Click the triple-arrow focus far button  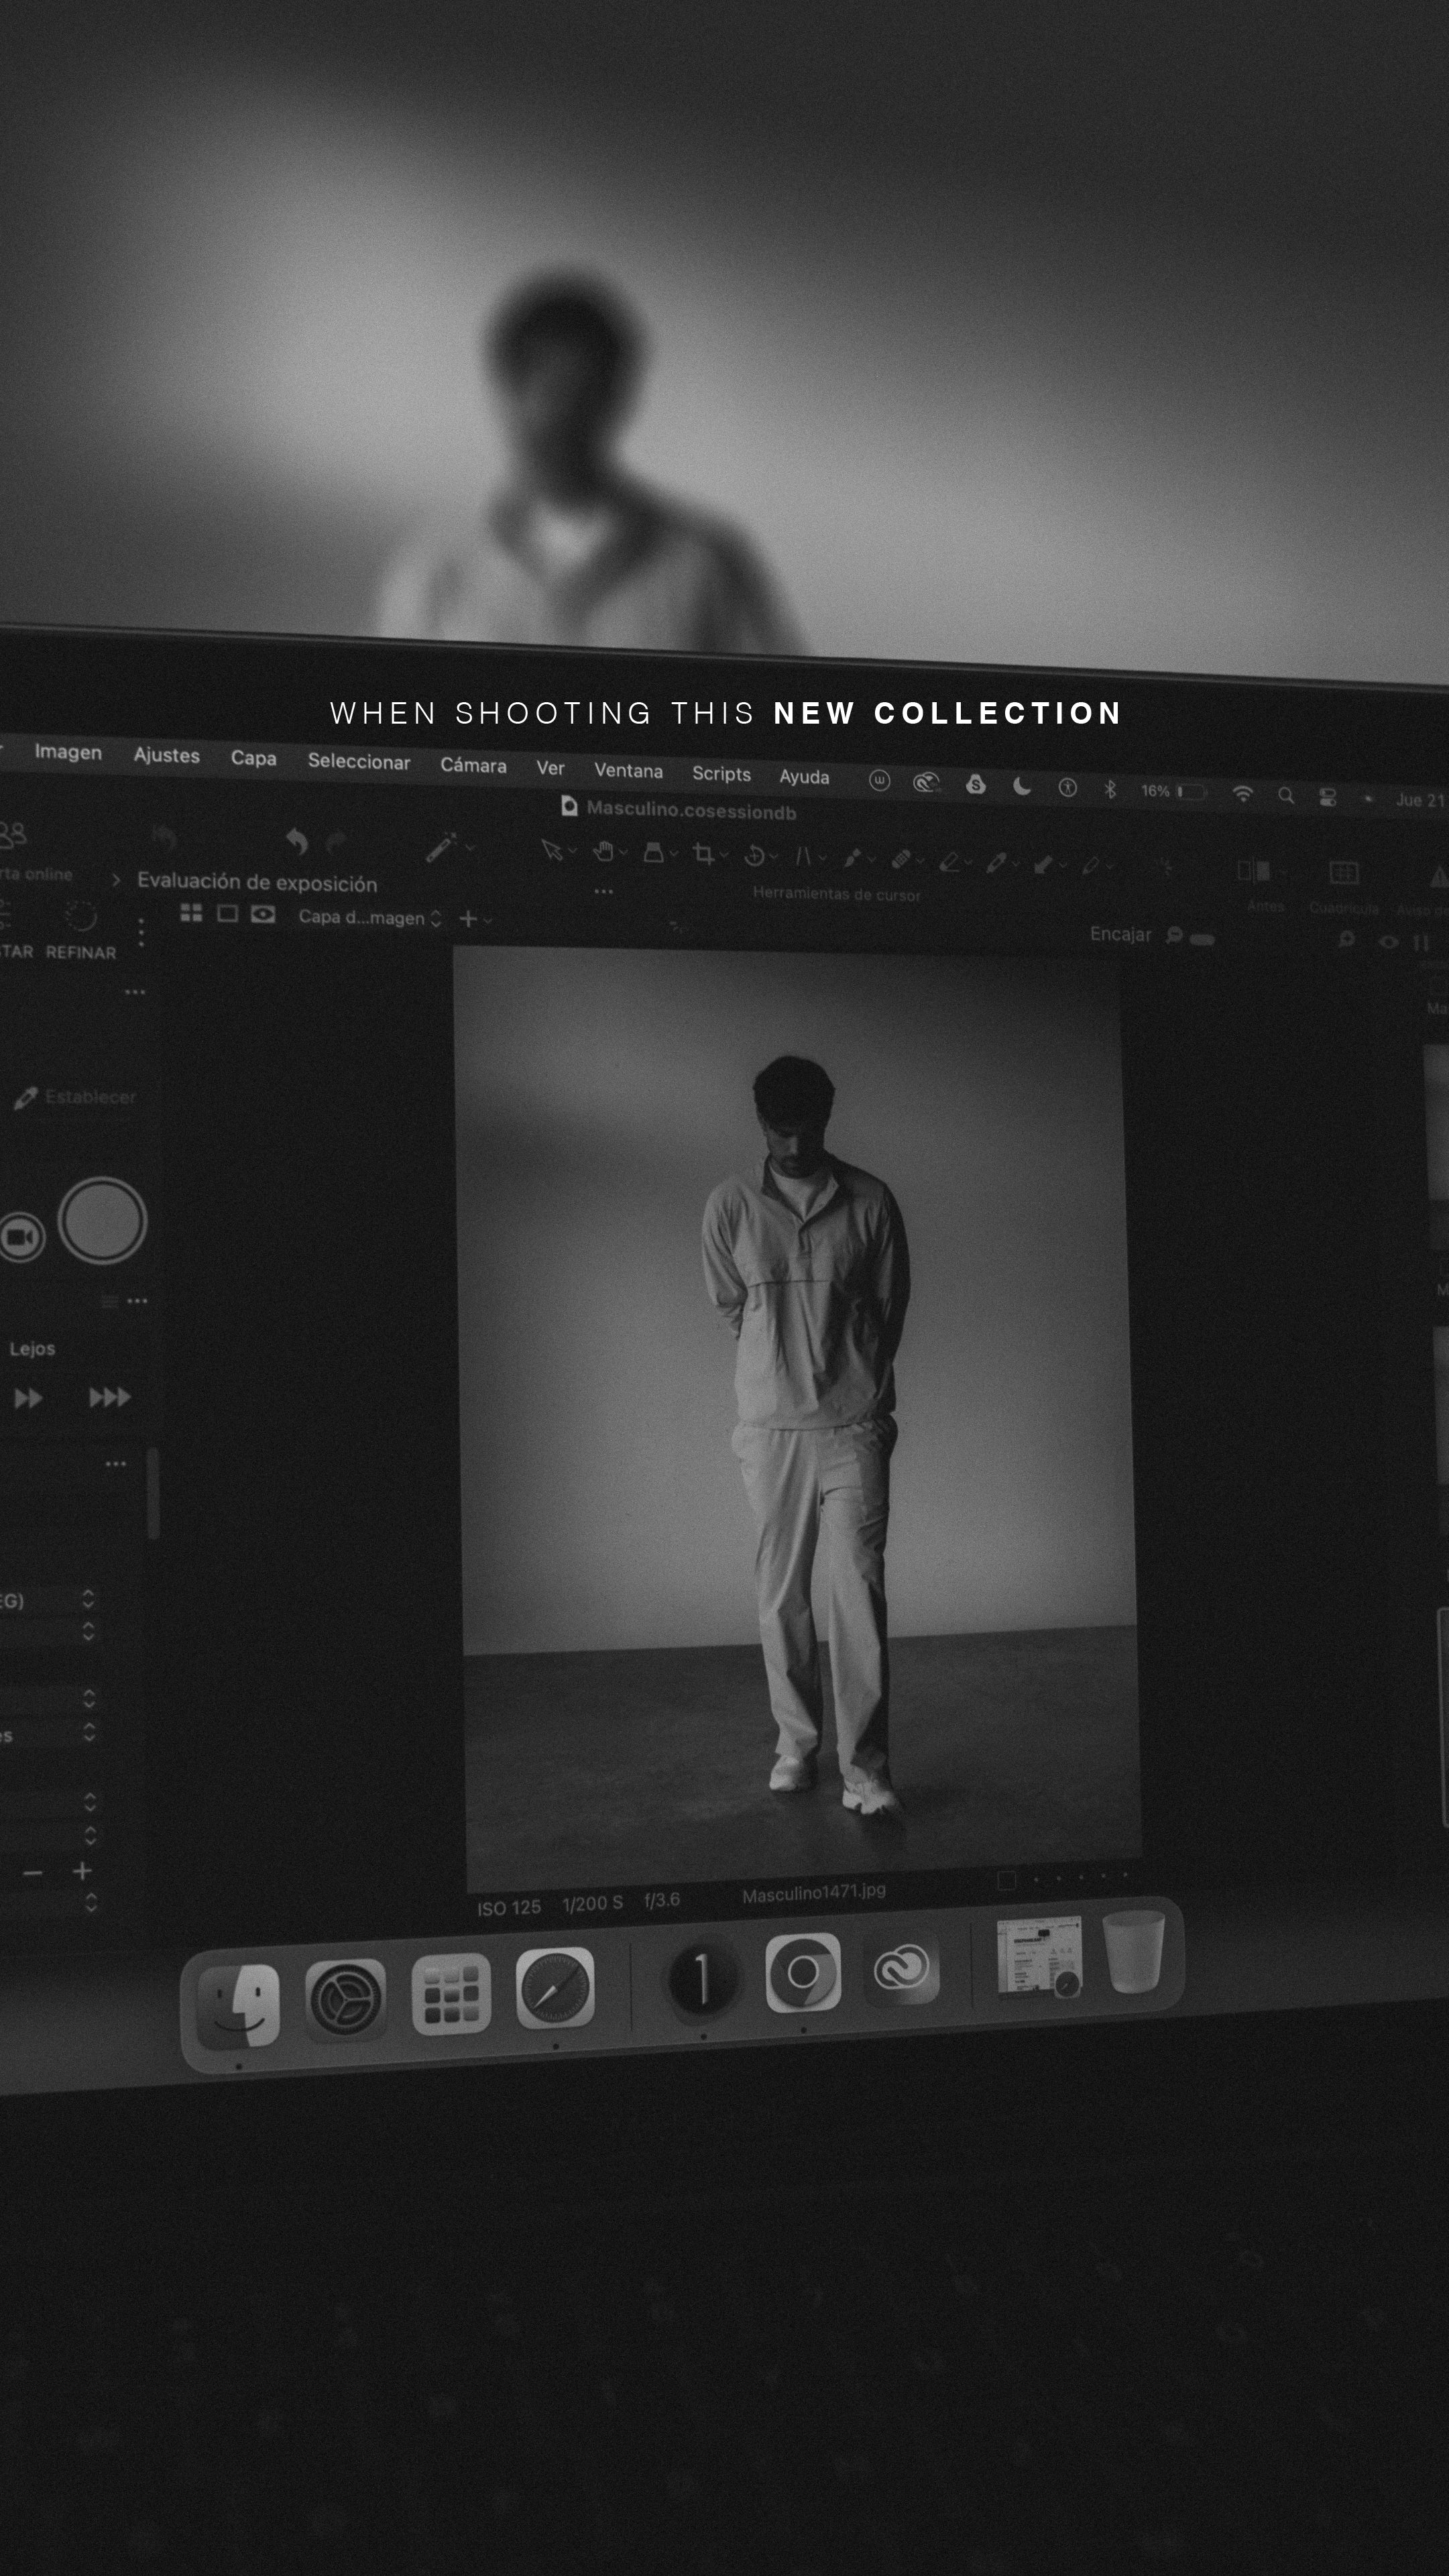pos(110,1397)
